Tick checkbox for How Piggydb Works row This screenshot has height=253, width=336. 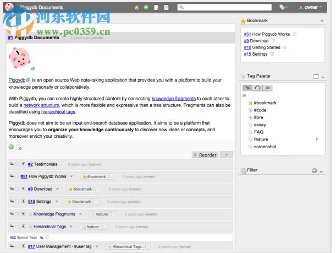click(x=16, y=176)
